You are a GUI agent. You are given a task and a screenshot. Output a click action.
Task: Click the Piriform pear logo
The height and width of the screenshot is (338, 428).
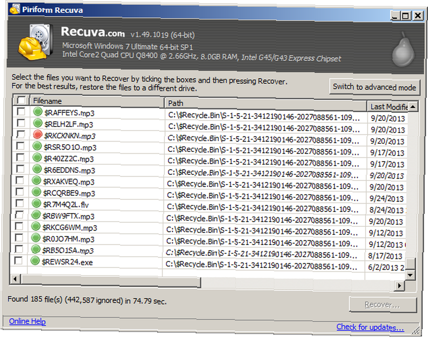coord(403,49)
